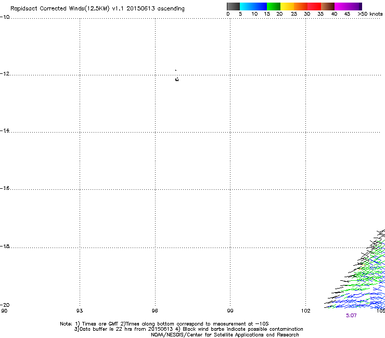Screen dimensions: 385x338
Task: Click the yellow 20-25 knots color band
Action: point(287,6)
